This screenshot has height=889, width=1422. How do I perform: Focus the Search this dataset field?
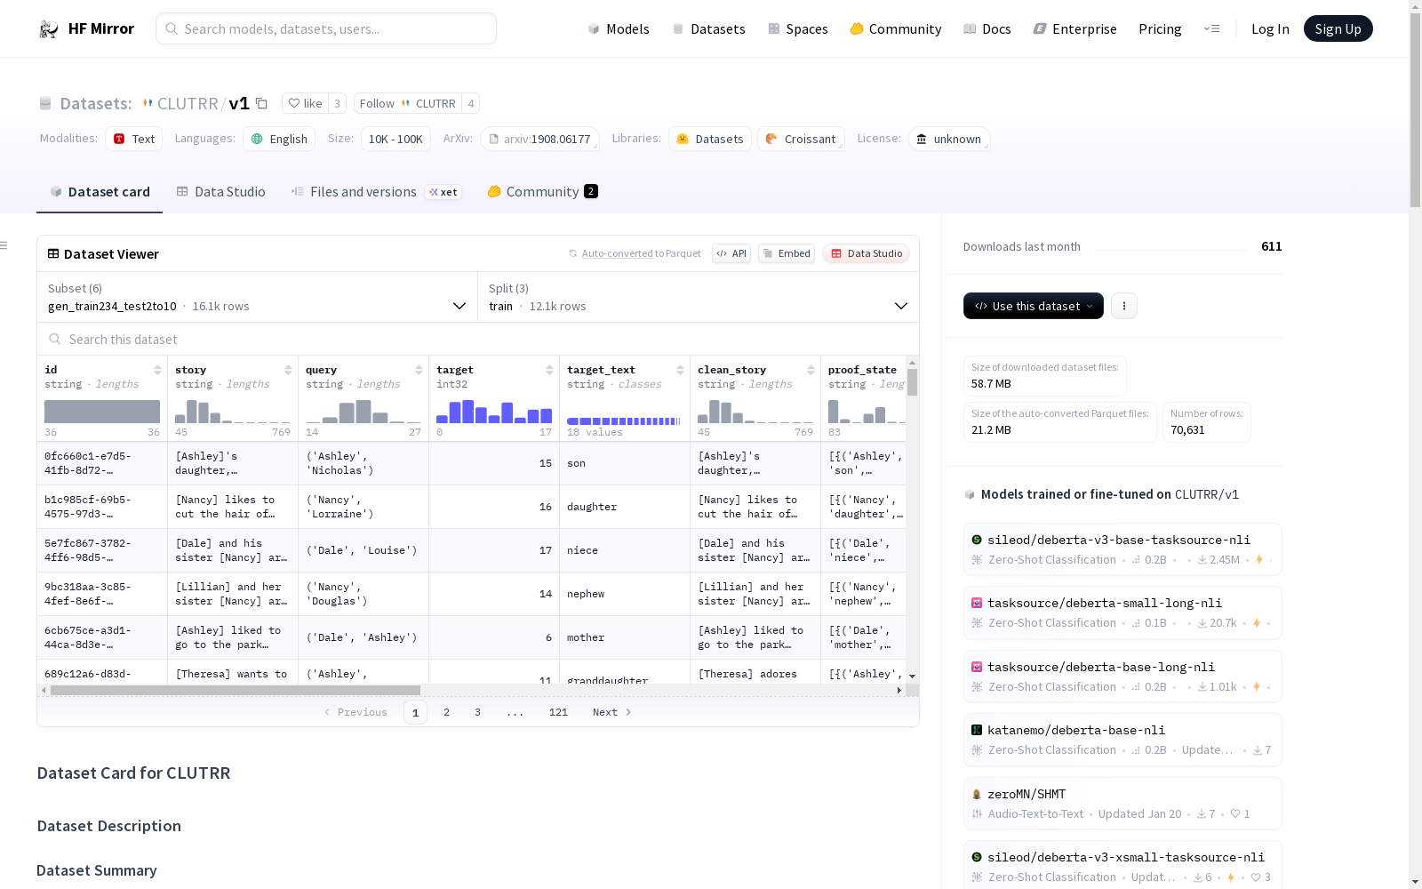pos(478,340)
